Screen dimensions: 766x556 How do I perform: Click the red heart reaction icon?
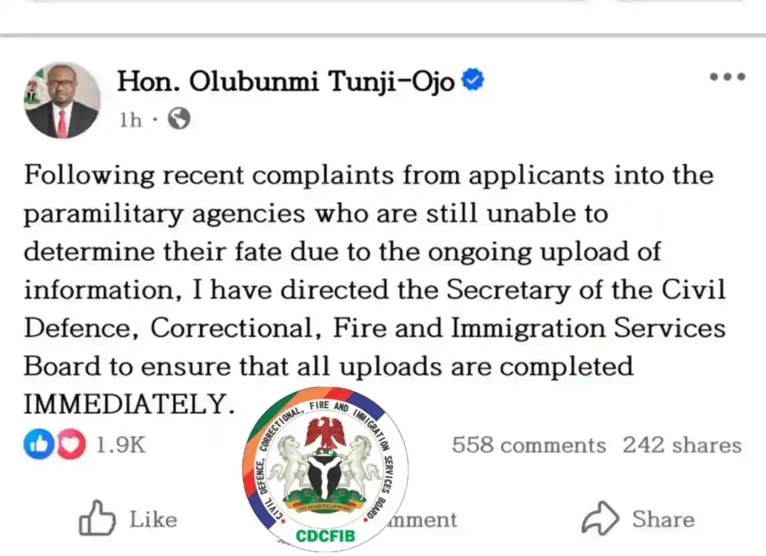(x=71, y=445)
